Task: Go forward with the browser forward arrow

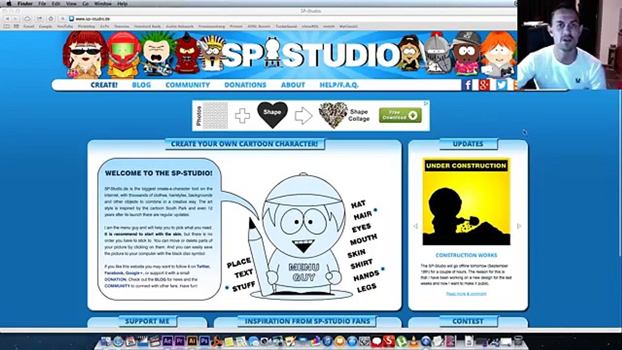Action: (x=15, y=18)
